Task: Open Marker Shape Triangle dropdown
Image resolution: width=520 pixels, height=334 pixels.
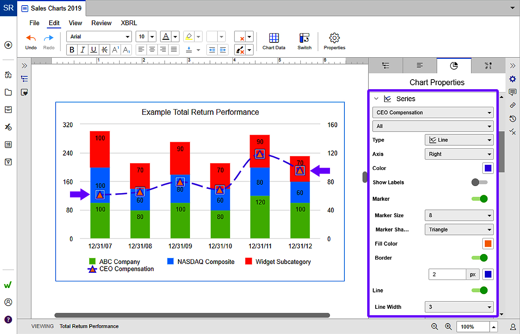Action: click(459, 230)
